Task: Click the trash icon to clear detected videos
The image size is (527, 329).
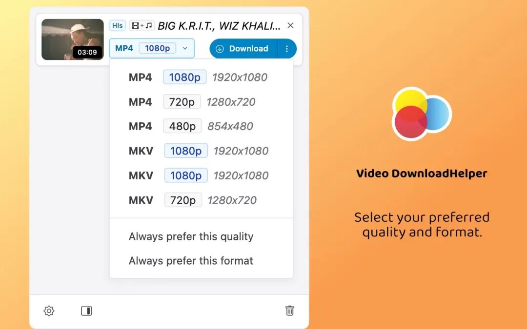Action: coord(290,310)
